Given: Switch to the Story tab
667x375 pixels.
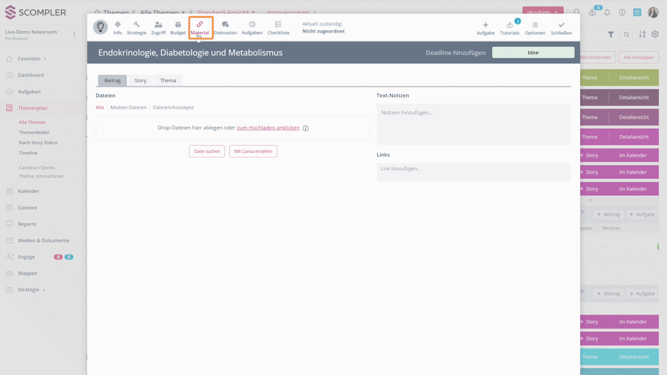Looking at the screenshot, I should tap(140, 80).
